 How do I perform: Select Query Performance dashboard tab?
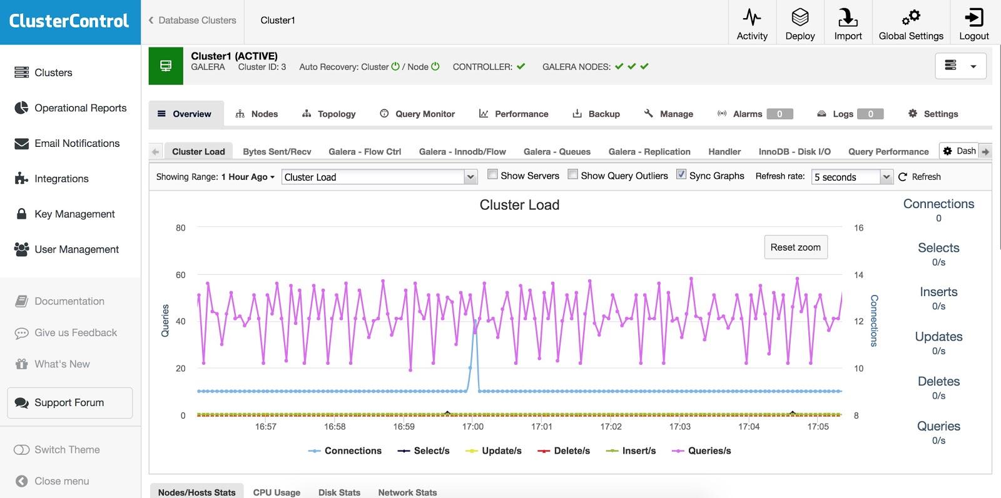(888, 151)
